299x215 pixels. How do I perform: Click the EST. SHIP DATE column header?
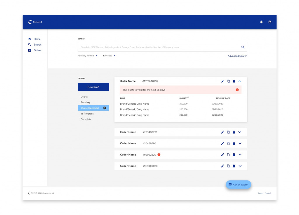pyautogui.click(x=223, y=98)
